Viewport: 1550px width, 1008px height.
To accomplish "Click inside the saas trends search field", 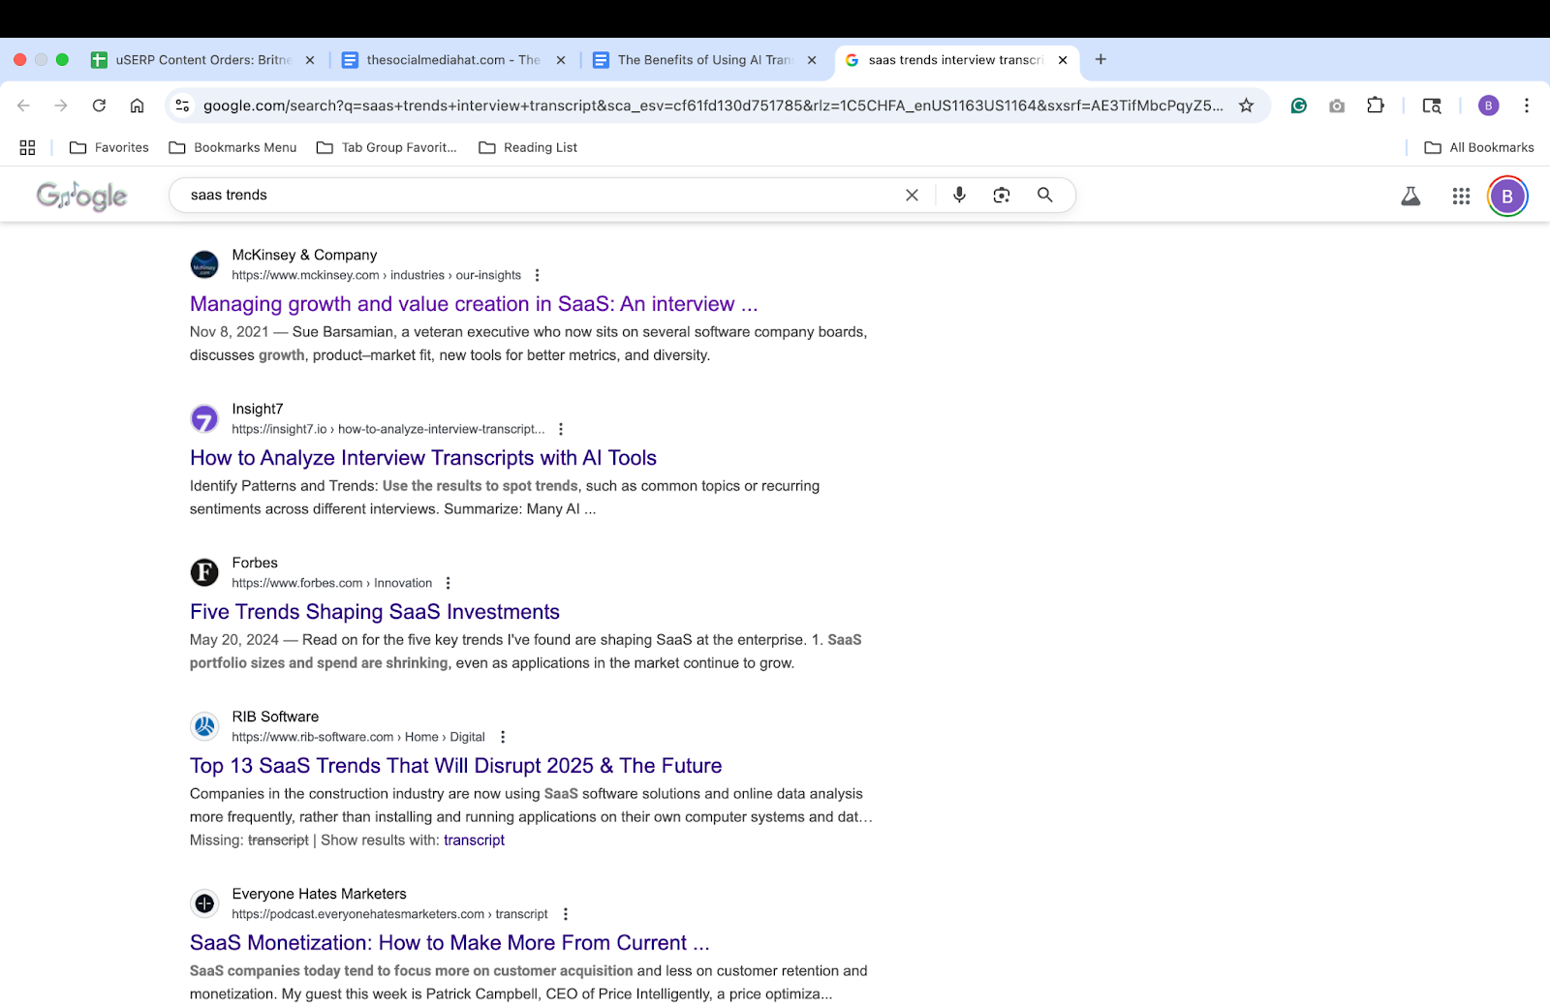I will pyautogui.click(x=542, y=195).
